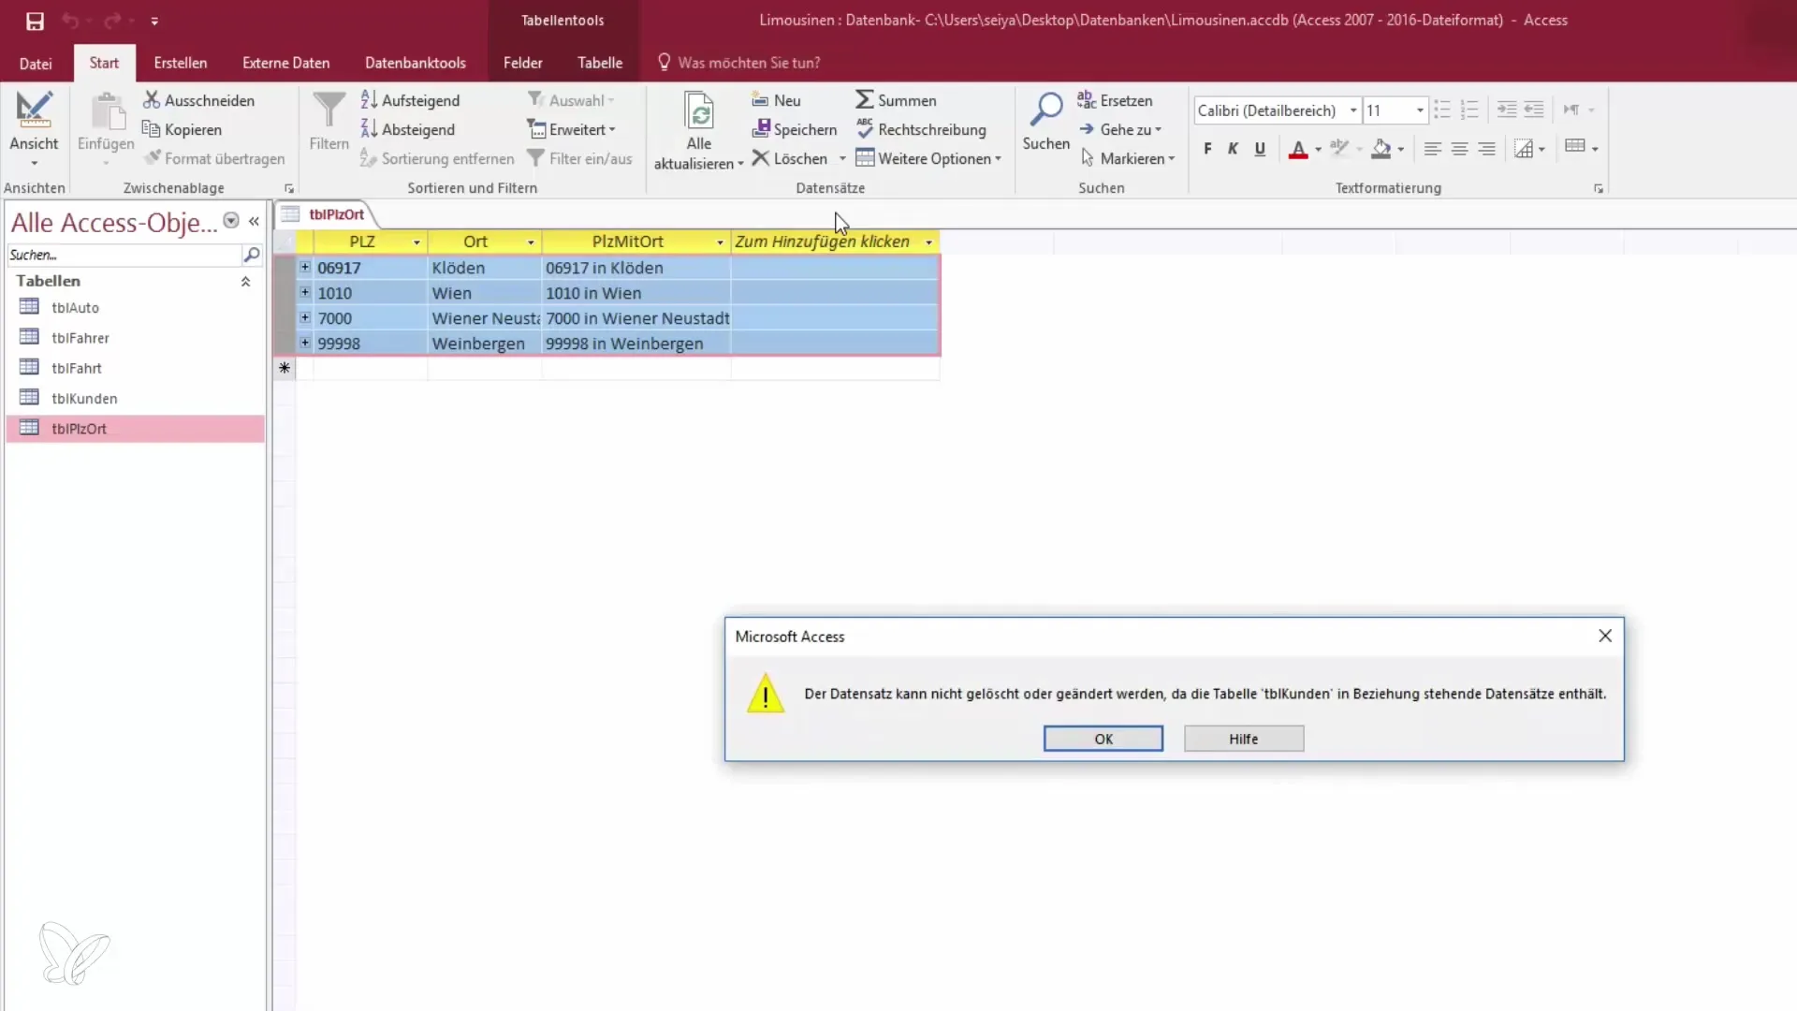Click OK in the Microsoft Access dialog
Screen dimensions: 1797x1011
click(x=1103, y=739)
